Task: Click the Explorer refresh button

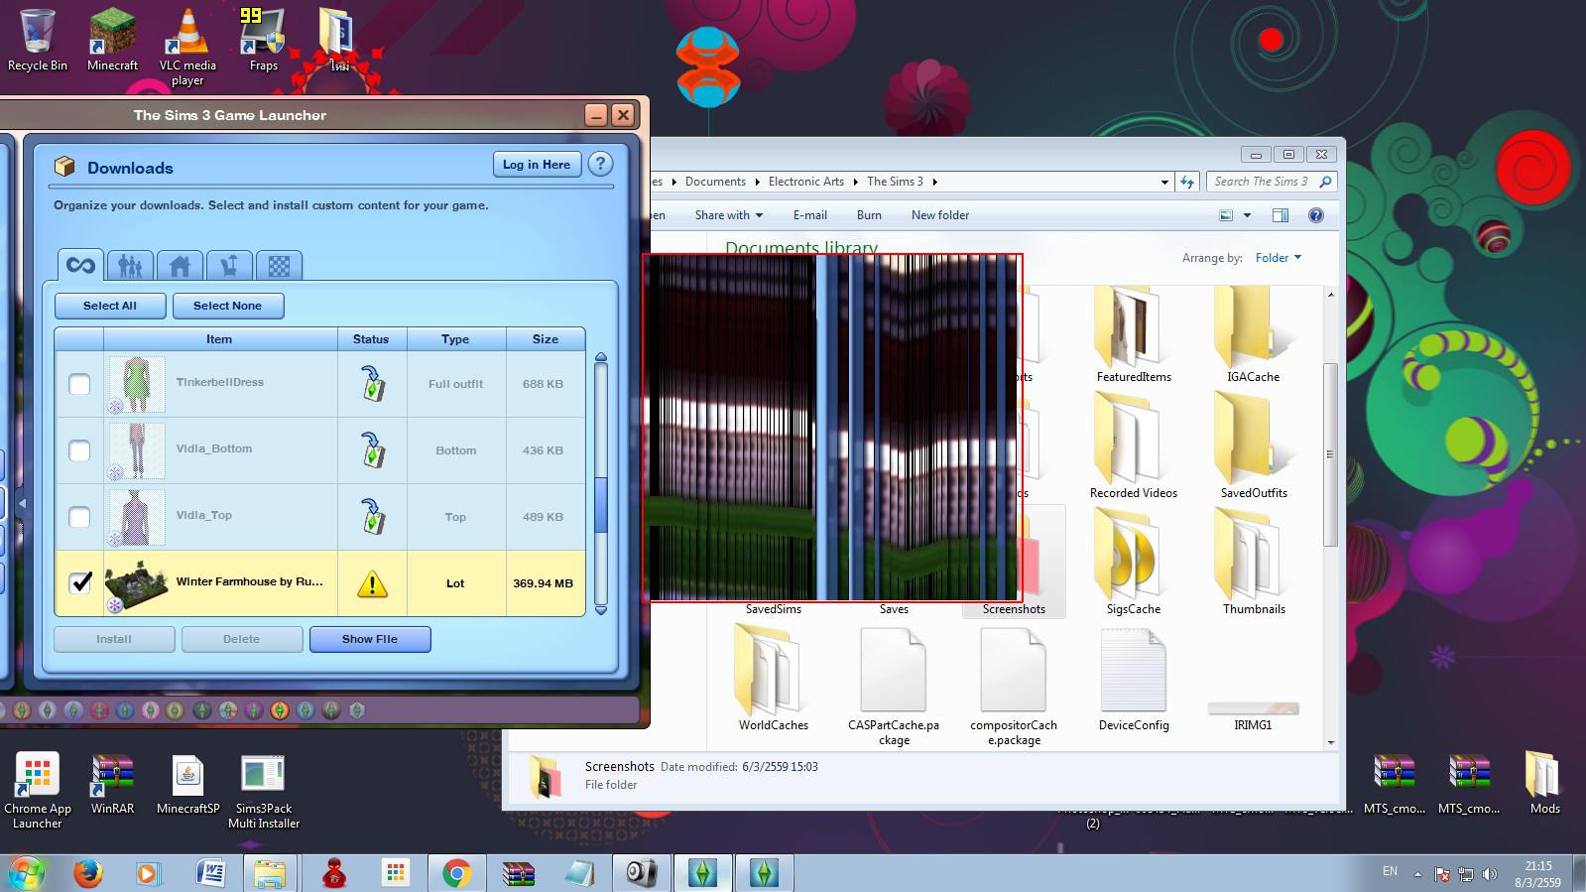Action: click(1187, 182)
